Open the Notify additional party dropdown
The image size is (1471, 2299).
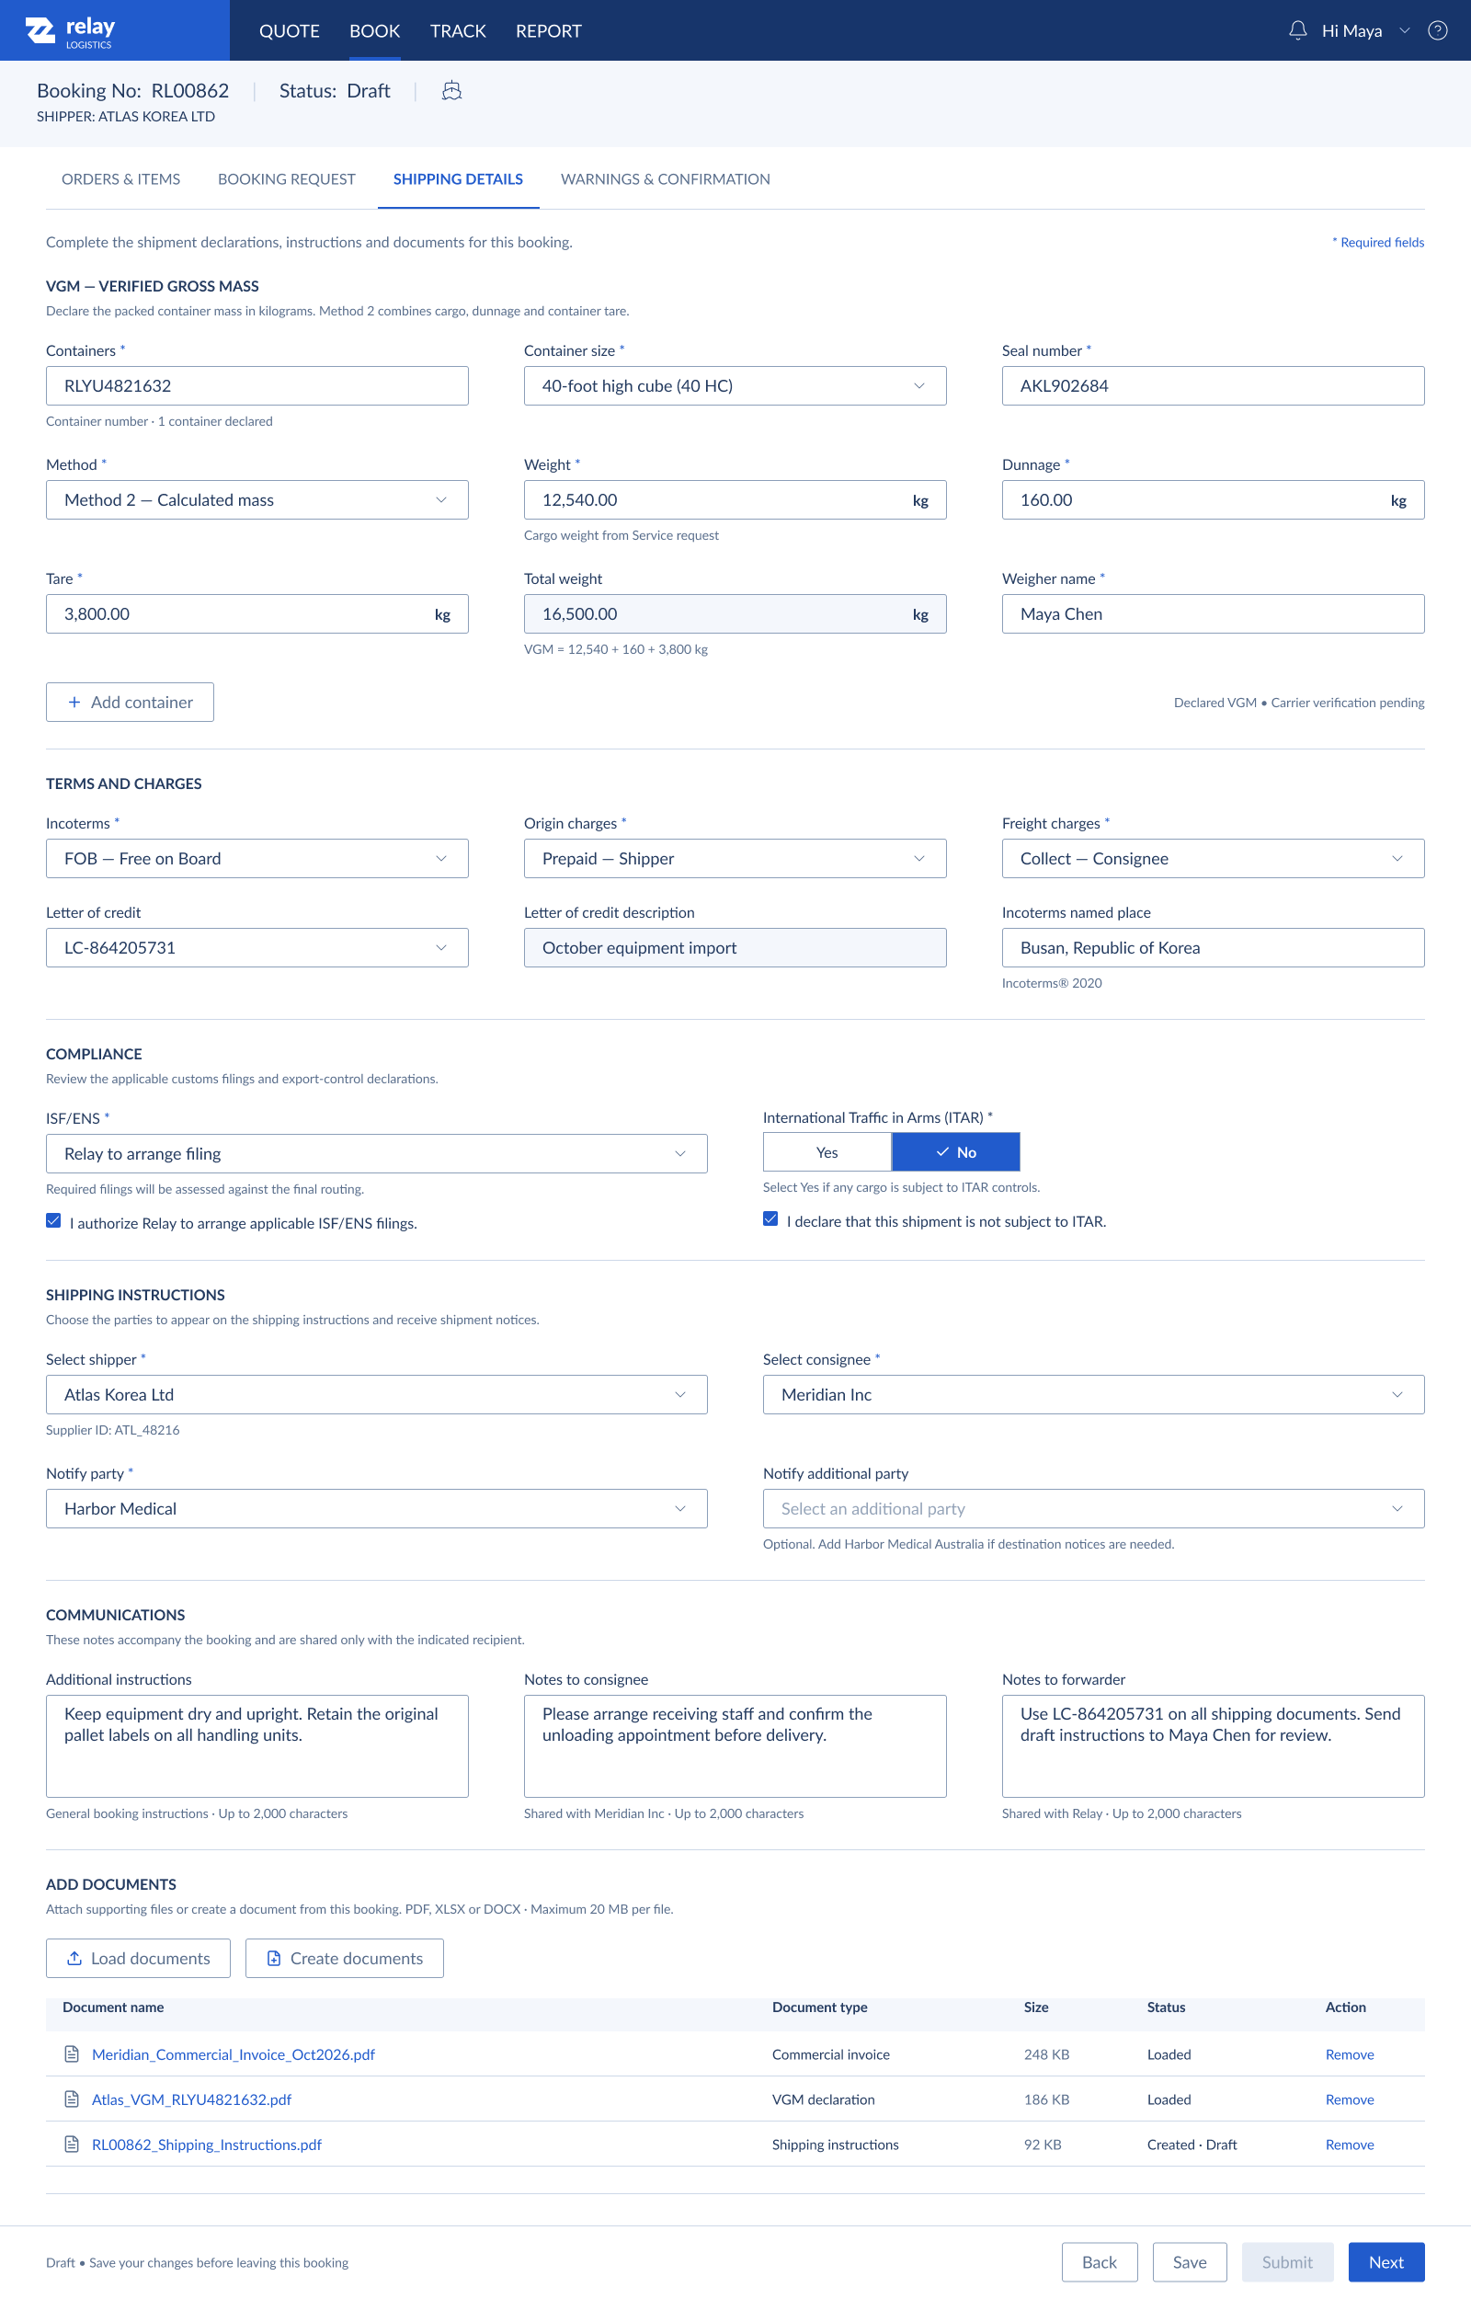[1093, 1508]
